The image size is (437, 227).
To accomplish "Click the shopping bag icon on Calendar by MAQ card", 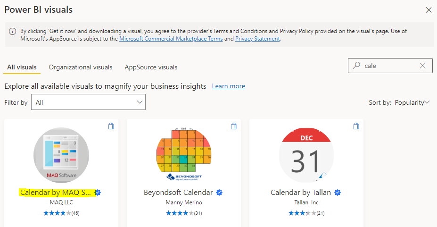I will 111,126.
